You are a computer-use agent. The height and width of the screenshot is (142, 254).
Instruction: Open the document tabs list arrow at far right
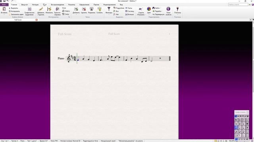253,20
